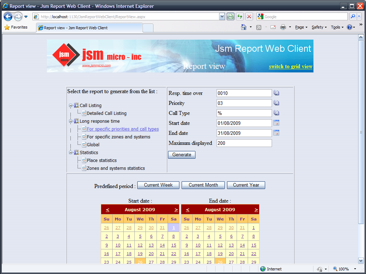Click the browser Back arrow button

click(x=8, y=16)
